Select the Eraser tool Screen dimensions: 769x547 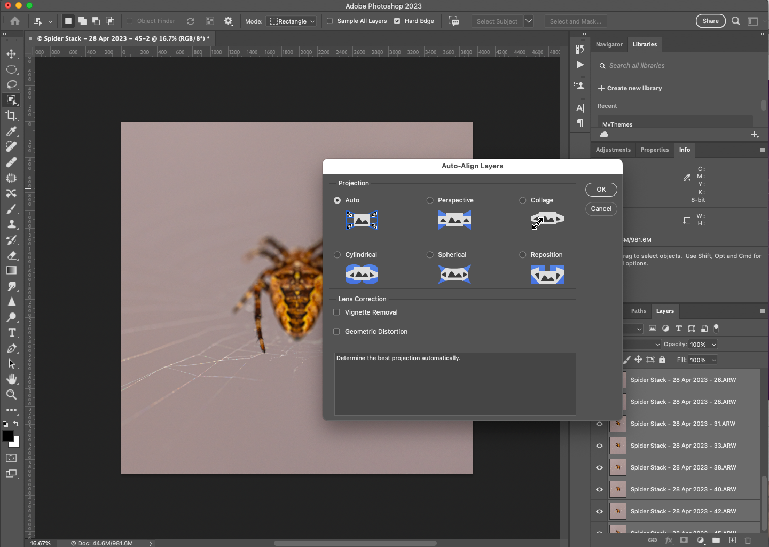11,255
